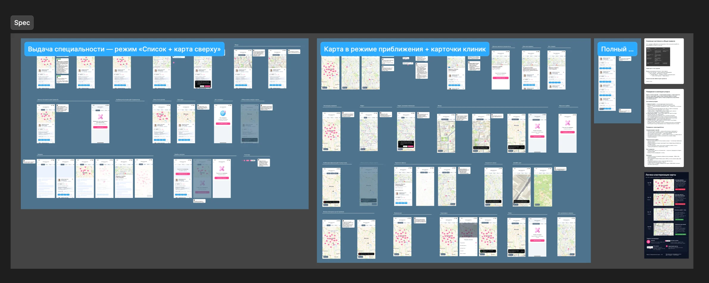This screenshot has width=709, height=283.
Task: Select the frame with the «Показать сначала» sort sheet
Action: pyautogui.click(x=468, y=237)
